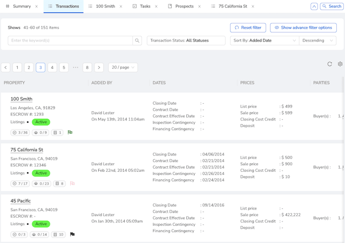This screenshot has width=345, height=243.
Task: Open the 20 / page size selector
Action: point(123,67)
